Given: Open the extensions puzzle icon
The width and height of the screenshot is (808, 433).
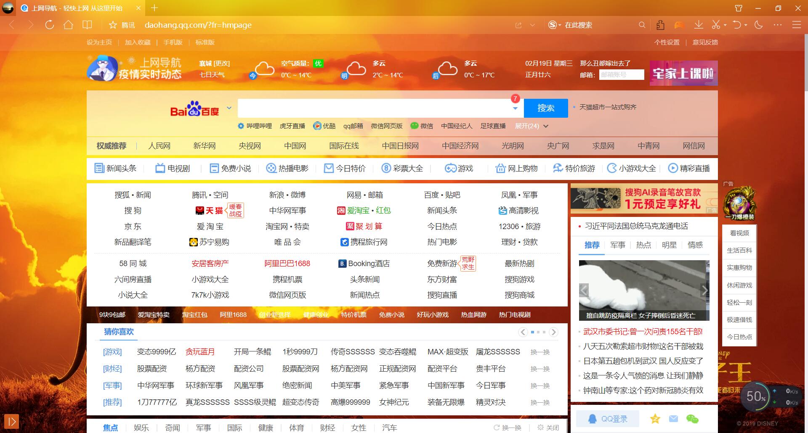Looking at the screenshot, I should click(661, 25).
